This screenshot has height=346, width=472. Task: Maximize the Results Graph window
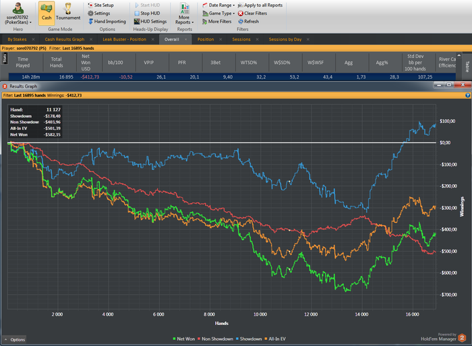click(x=449, y=85)
